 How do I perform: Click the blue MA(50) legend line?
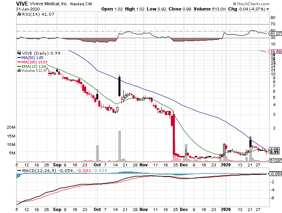pos(19,57)
